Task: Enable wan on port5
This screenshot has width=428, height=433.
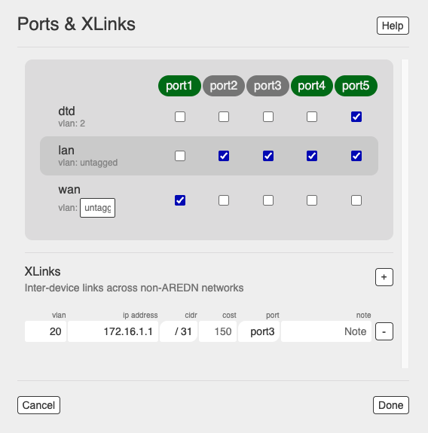Action: click(356, 200)
